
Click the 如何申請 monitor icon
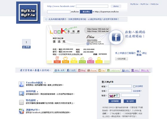(21, 93)
